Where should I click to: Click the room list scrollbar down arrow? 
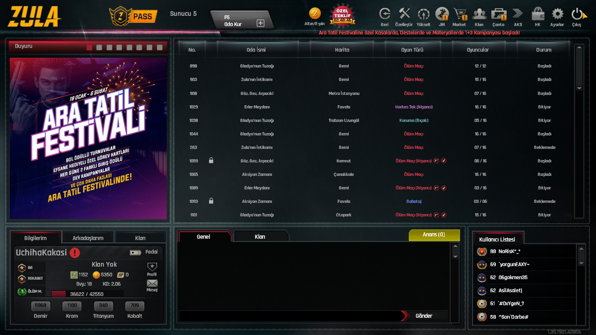(579, 88)
